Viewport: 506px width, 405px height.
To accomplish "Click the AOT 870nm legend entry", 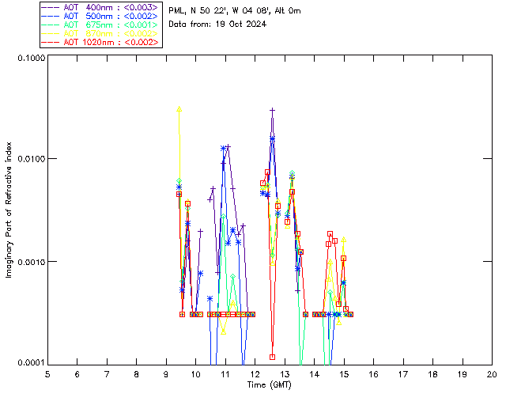I will click(100, 33).
